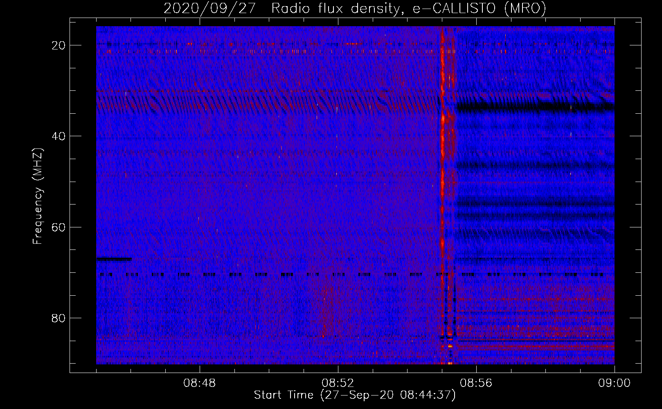Select the '80' frequency axis label
Viewport: 662px width, 409px height.
coord(59,318)
